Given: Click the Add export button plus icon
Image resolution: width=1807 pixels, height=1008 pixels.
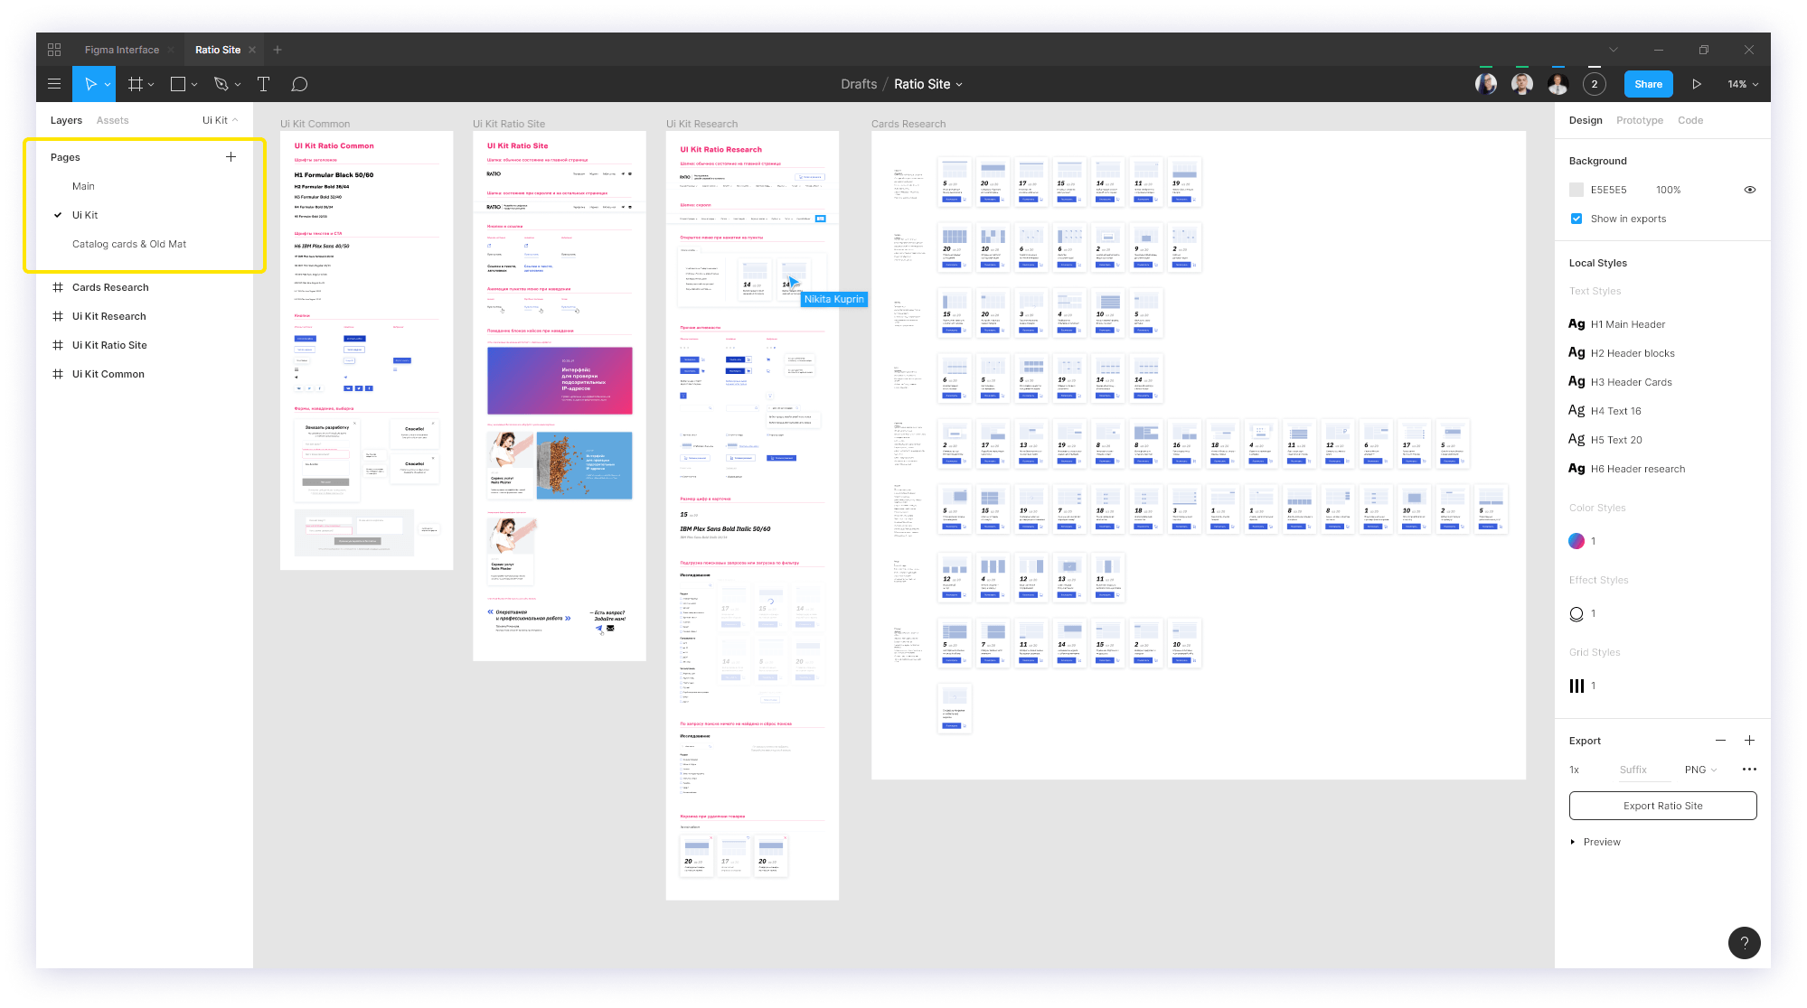Looking at the screenshot, I should (x=1750, y=740).
